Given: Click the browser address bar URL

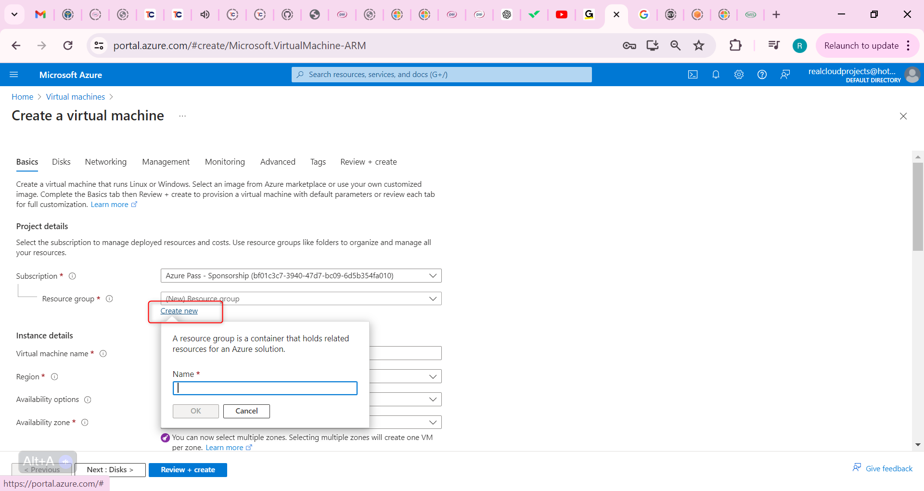Looking at the screenshot, I should point(240,46).
